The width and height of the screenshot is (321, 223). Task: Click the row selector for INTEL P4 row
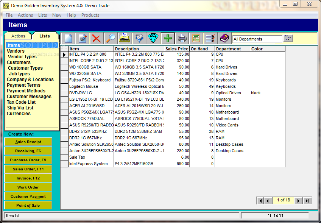(64, 55)
